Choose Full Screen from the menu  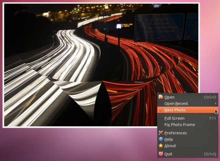[x=188, y=118]
